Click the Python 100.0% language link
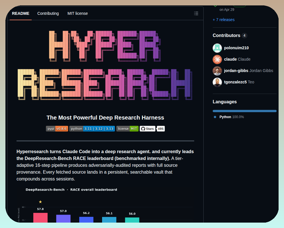284x228 pixels. 232,117
